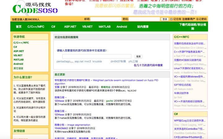Select C/C++/MFC in the 快速导航 sidebar

coord(21,43)
